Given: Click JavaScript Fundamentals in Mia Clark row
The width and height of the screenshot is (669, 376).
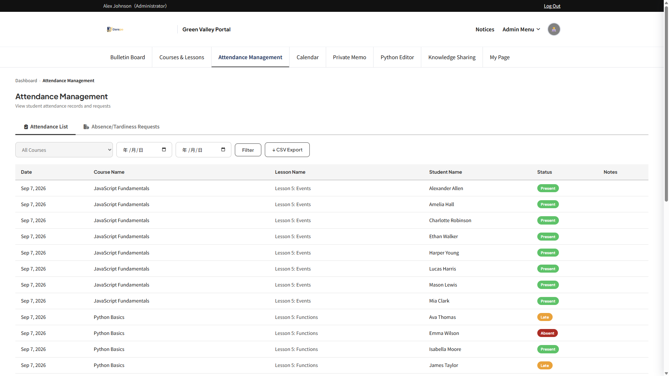Looking at the screenshot, I should click(121, 301).
